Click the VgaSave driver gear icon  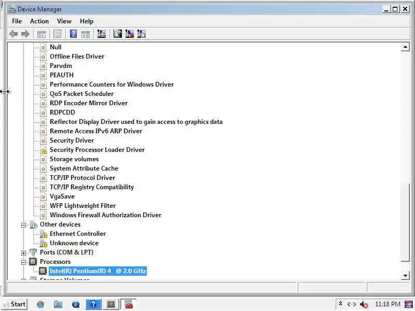(44, 196)
